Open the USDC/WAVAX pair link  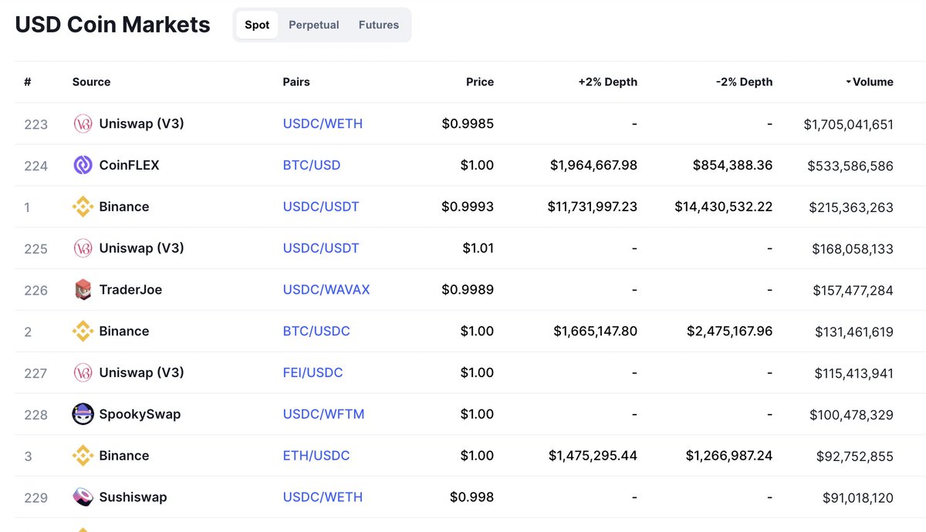[x=326, y=290]
